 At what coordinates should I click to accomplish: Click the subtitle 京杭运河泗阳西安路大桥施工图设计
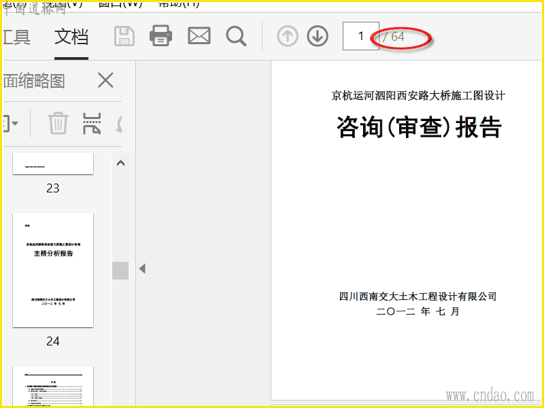tap(418, 95)
